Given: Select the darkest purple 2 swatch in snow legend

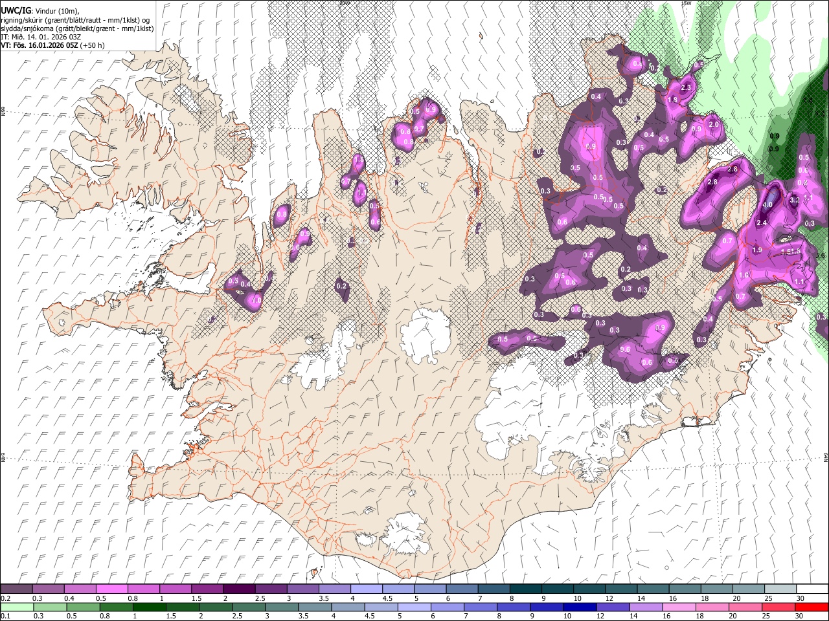Looking at the screenshot, I should click(x=238, y=589).
